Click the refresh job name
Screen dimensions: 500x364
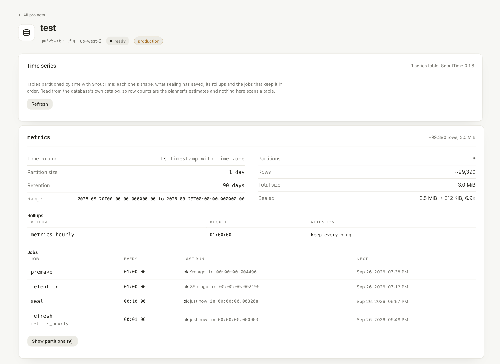pyautogui.click(x=42, y=316)
